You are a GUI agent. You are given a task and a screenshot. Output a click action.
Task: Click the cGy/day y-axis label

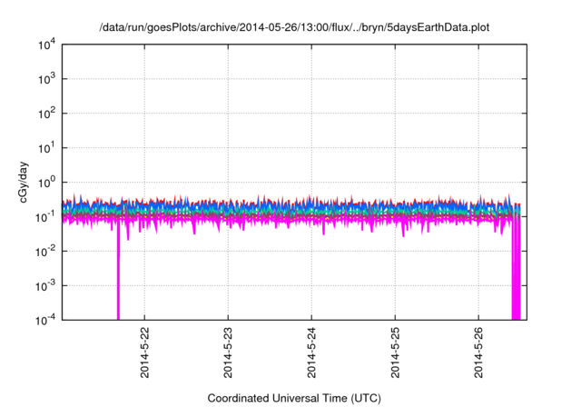click(24, 182)
